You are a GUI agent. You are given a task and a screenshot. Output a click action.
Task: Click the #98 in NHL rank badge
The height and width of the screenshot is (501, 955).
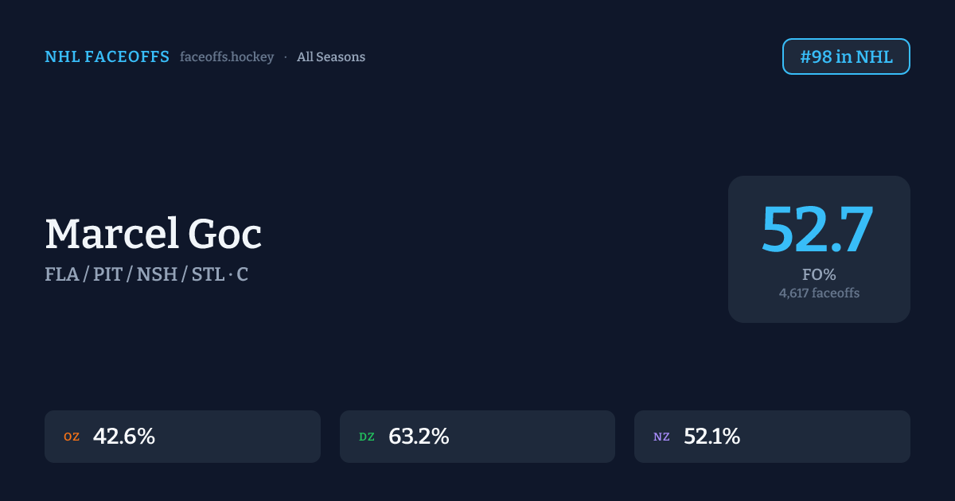point(846,56)
